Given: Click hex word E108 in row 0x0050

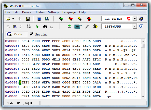Looking at the screenshot, I should 97,87.
